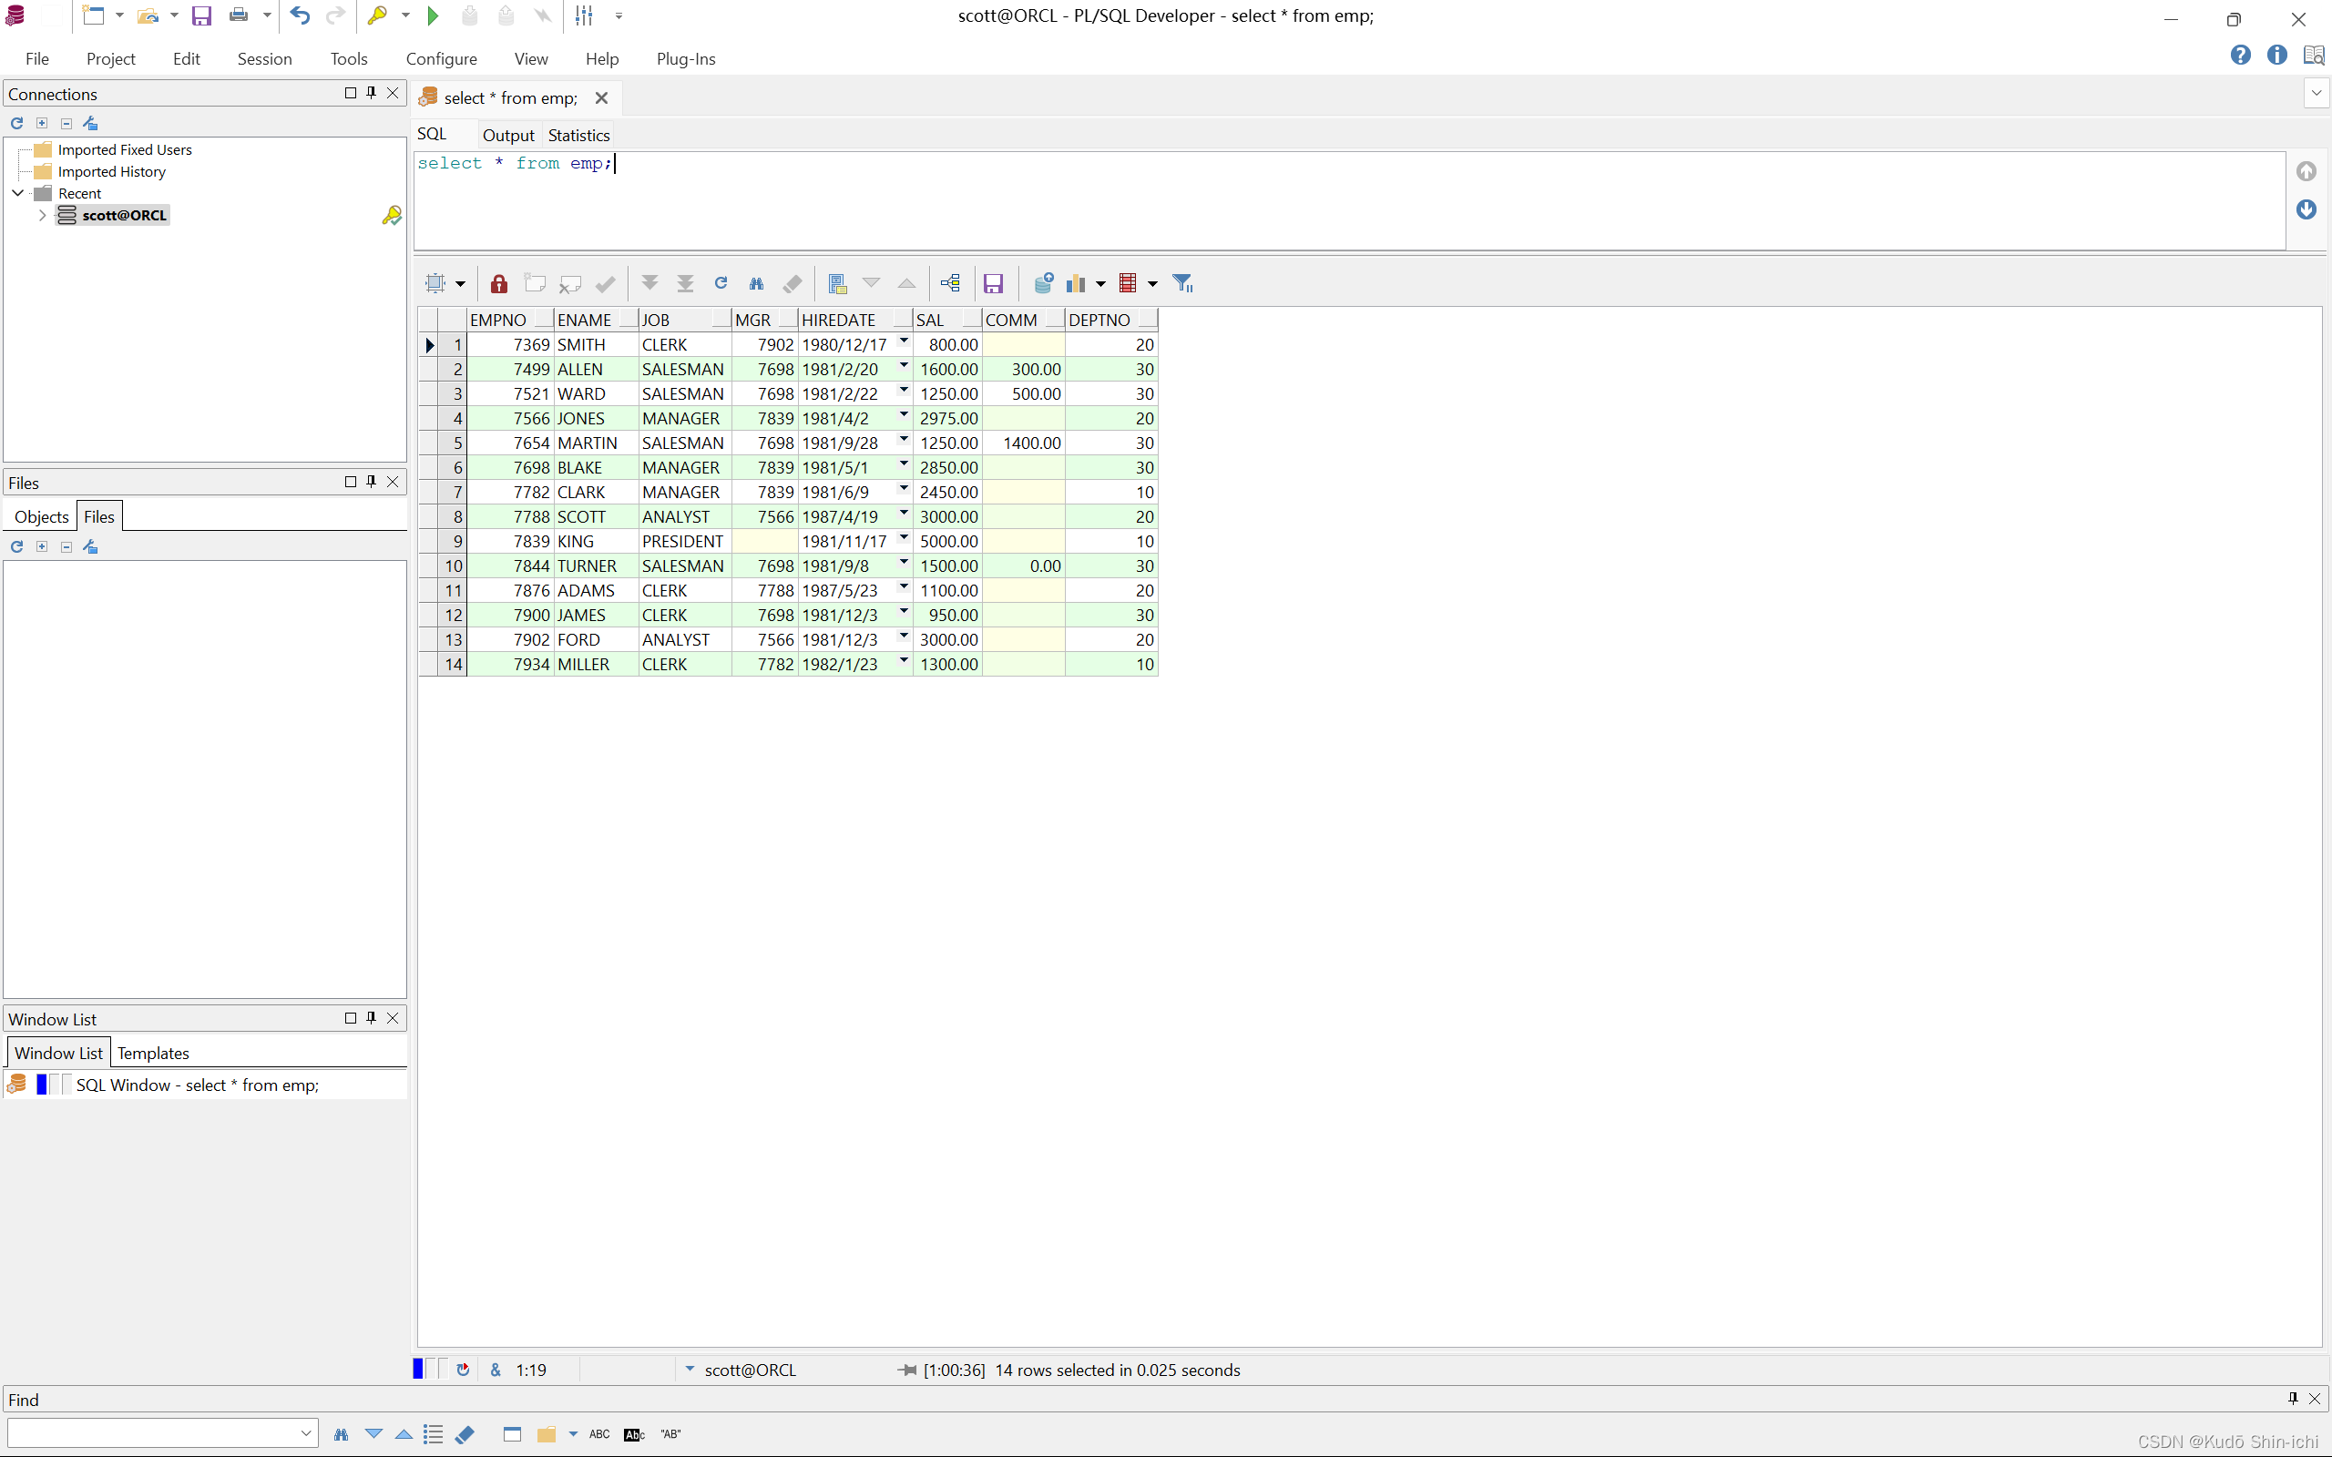Open the Plug-Ins menu

click(686, 59)
